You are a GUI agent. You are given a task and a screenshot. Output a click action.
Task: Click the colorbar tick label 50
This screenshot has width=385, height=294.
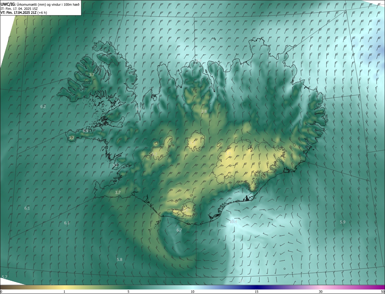[383, 292]
